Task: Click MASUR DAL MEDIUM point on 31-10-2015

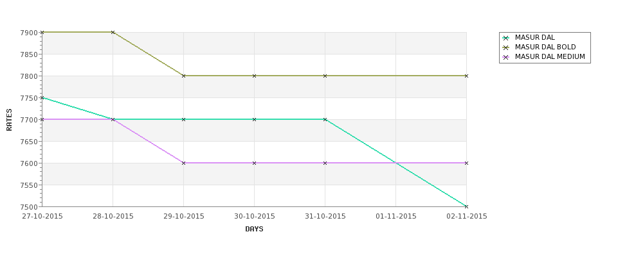Action: (x=325, y=163)
